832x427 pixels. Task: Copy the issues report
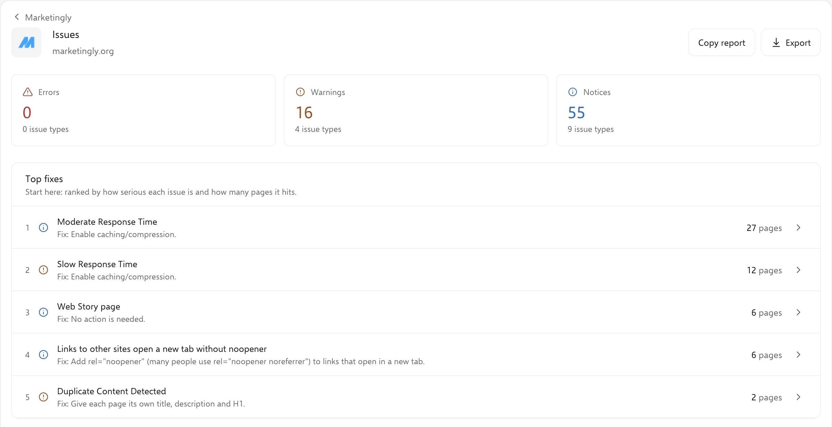(x=721, y=42)
